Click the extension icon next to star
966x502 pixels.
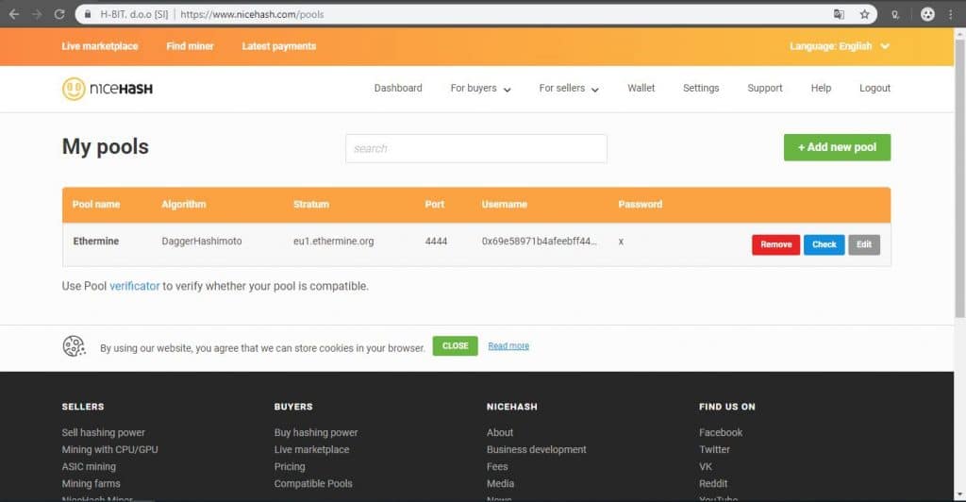[895, 14]
